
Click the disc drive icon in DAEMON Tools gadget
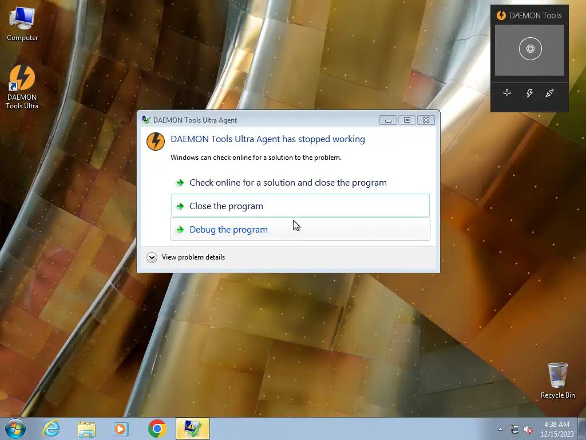click(x=530, y=49)
